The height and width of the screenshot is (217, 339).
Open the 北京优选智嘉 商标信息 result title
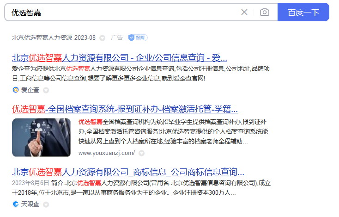[128, 172]
